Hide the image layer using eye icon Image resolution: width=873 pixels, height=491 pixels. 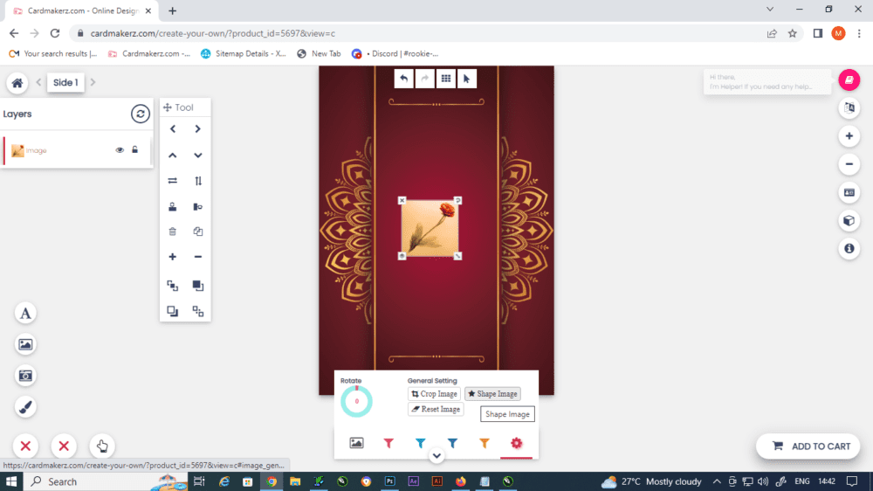(x=120, y=150)
